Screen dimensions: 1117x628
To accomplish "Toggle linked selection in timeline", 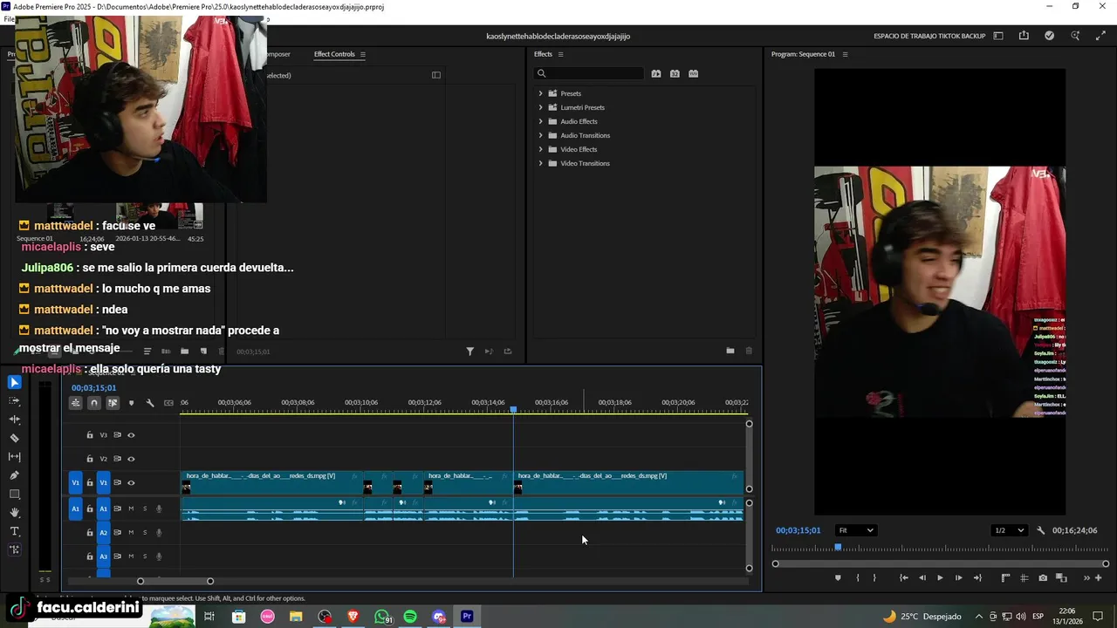I will pyautogui.click(x=113, y=403).
